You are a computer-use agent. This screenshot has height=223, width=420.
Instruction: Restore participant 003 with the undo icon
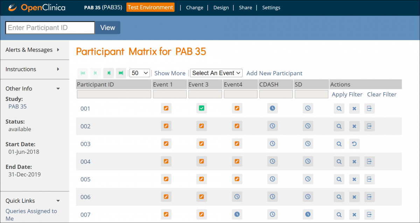pos(354,144)
